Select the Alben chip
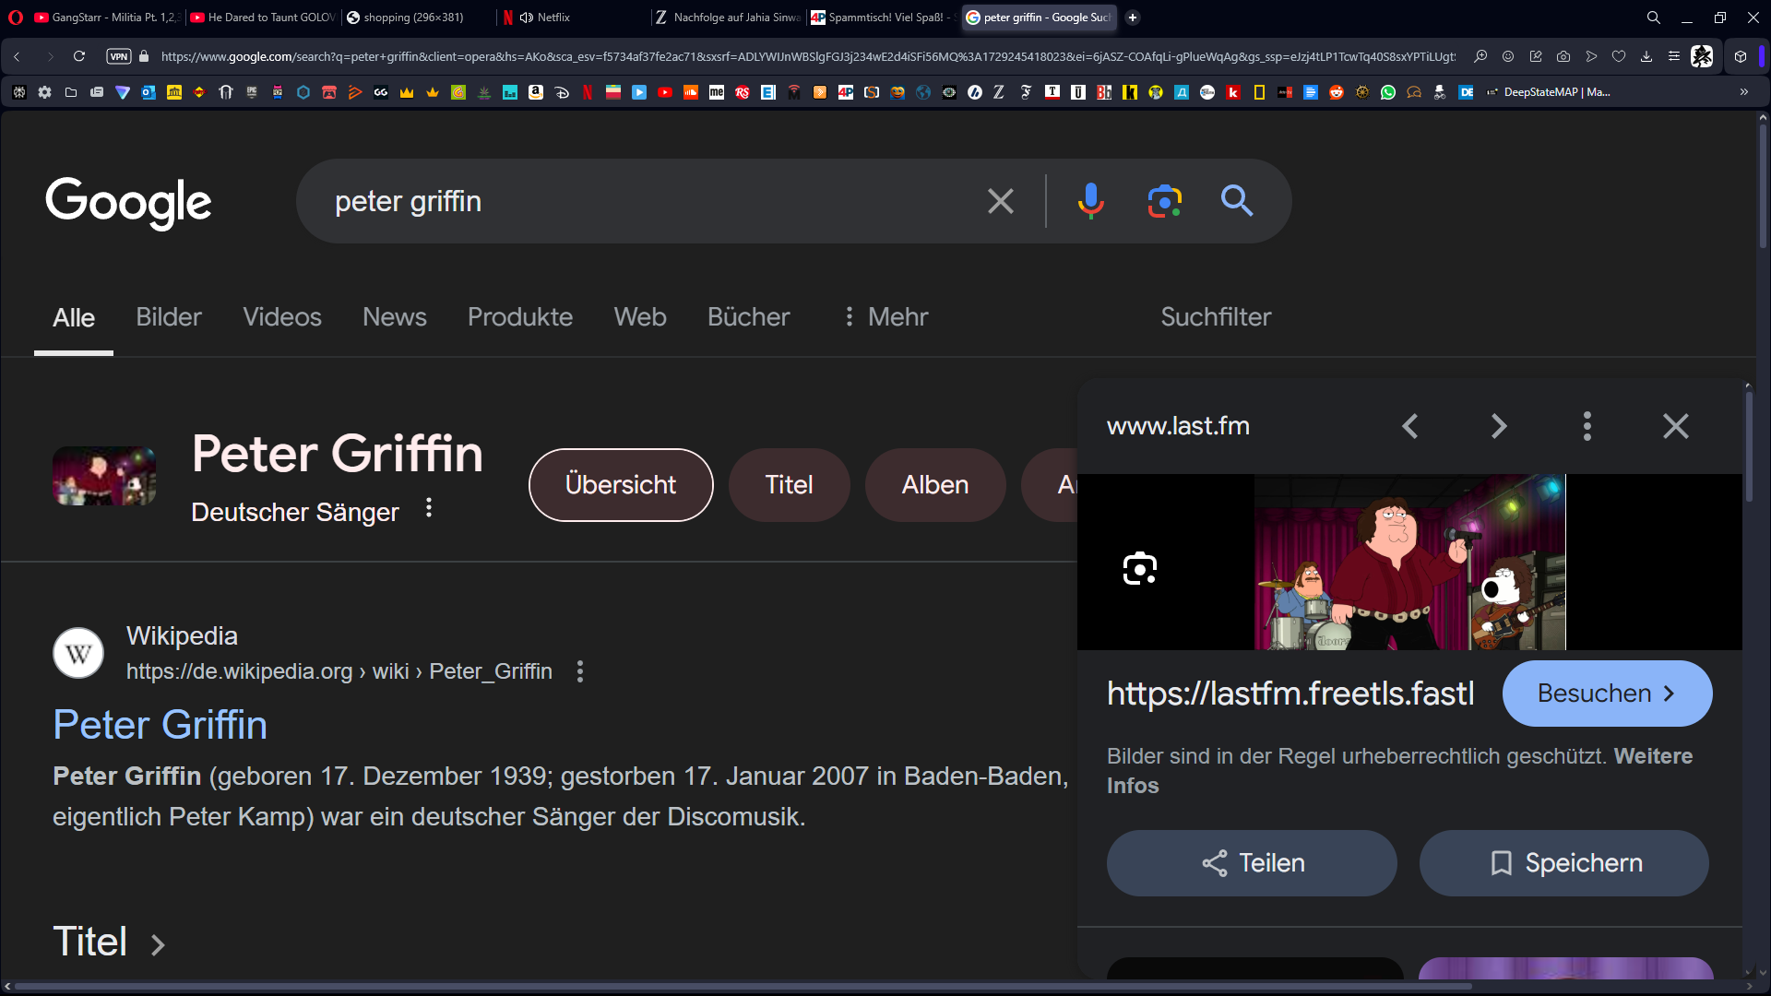The image size is (1771, 996). 935,485
